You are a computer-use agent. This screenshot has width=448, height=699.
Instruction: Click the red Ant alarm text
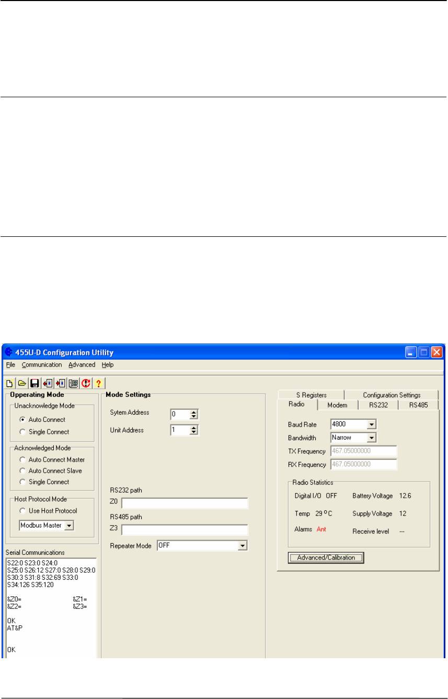(x=321, y=529)
